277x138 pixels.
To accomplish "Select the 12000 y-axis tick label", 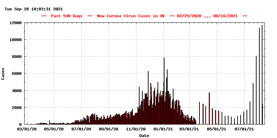I will pyautogui.click(x=16, y=23).
